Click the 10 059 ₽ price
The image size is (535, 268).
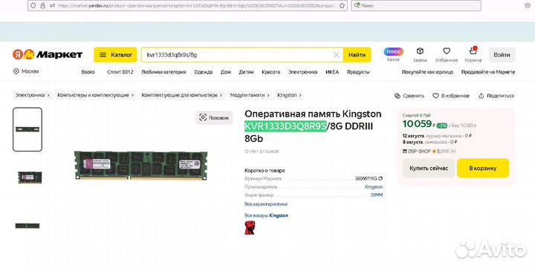coord(418,124)
